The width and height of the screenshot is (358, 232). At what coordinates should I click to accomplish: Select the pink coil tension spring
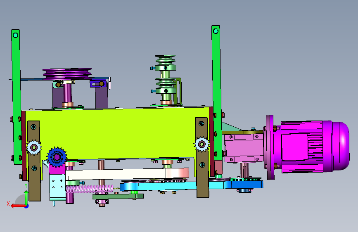click(x=90, y=189)
